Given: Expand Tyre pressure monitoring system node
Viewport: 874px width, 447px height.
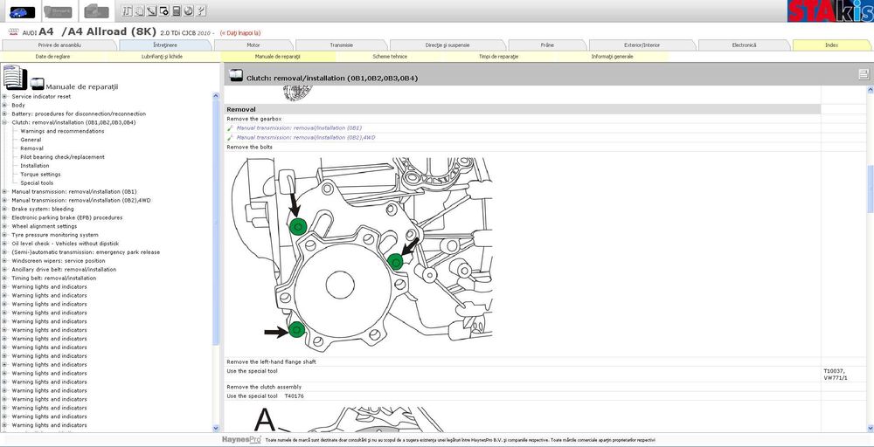Looking at the screenshot, I should click(x=4, y=235).
